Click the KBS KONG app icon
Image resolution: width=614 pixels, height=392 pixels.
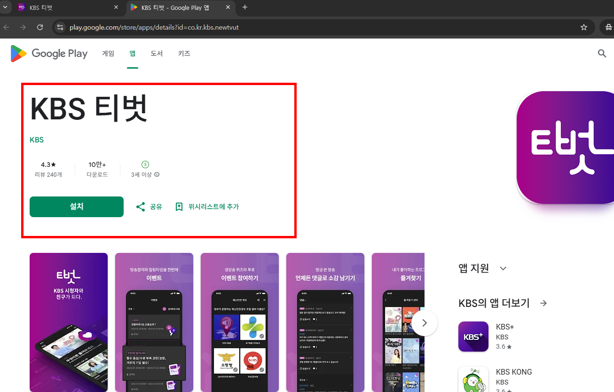pos(473,379)
